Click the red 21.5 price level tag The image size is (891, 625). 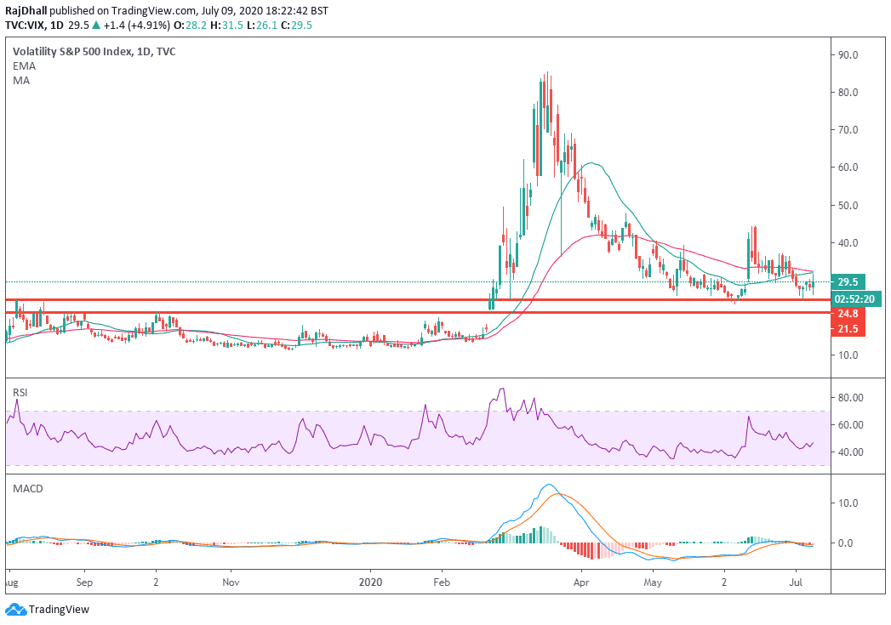846,330
